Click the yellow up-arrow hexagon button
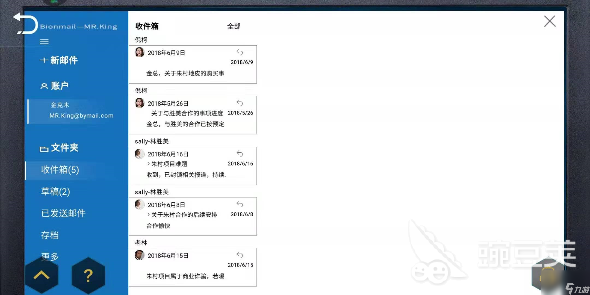Image resolution: width=590 pixels, height=295 pixels. [42, 275]
